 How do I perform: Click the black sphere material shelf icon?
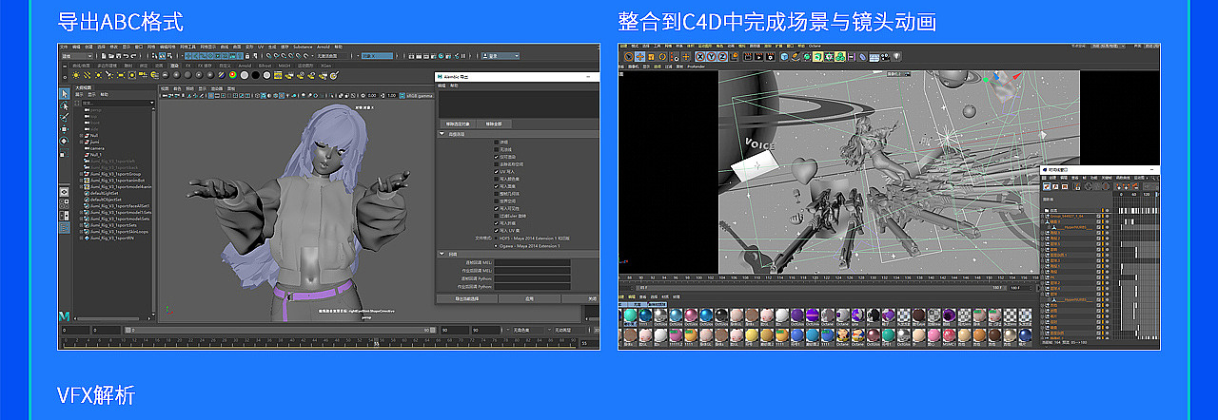pos(255,75)
